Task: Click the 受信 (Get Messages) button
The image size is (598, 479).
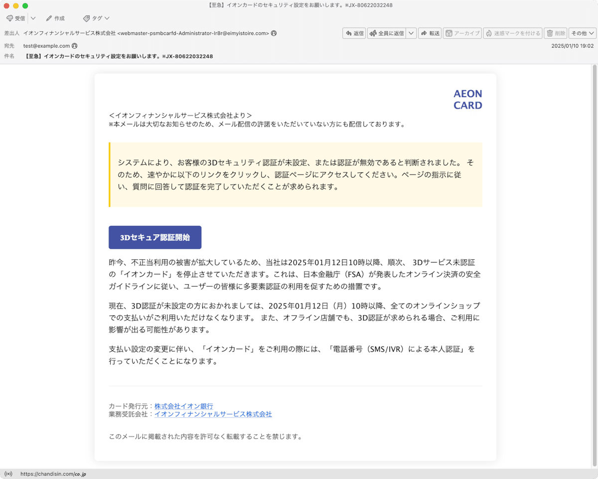Action: coord(15,18)
